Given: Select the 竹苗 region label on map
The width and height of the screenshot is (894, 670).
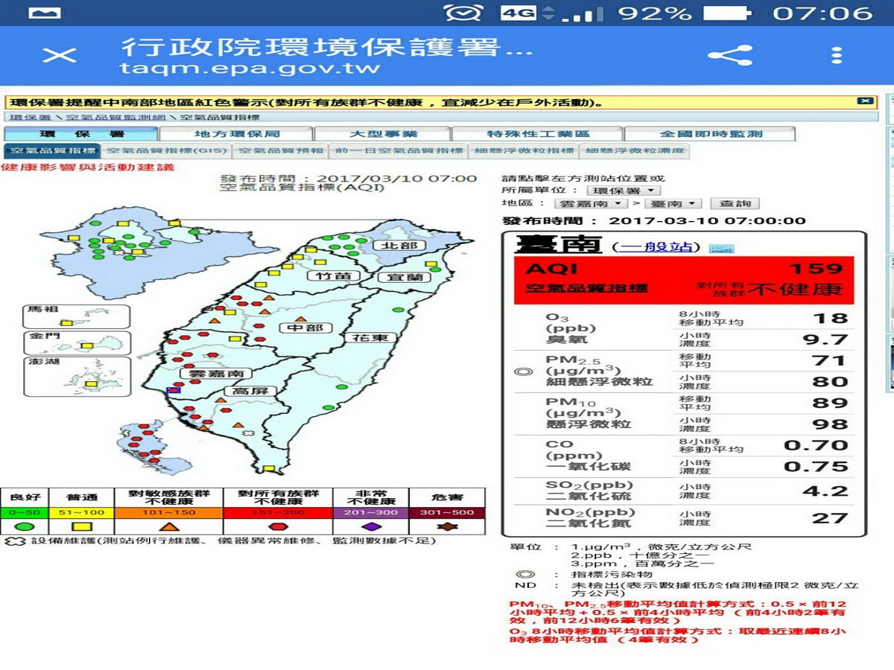Looking at the screenshot, I should [335, 276].
